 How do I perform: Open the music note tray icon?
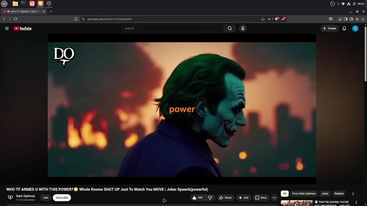tap(354, 4)
